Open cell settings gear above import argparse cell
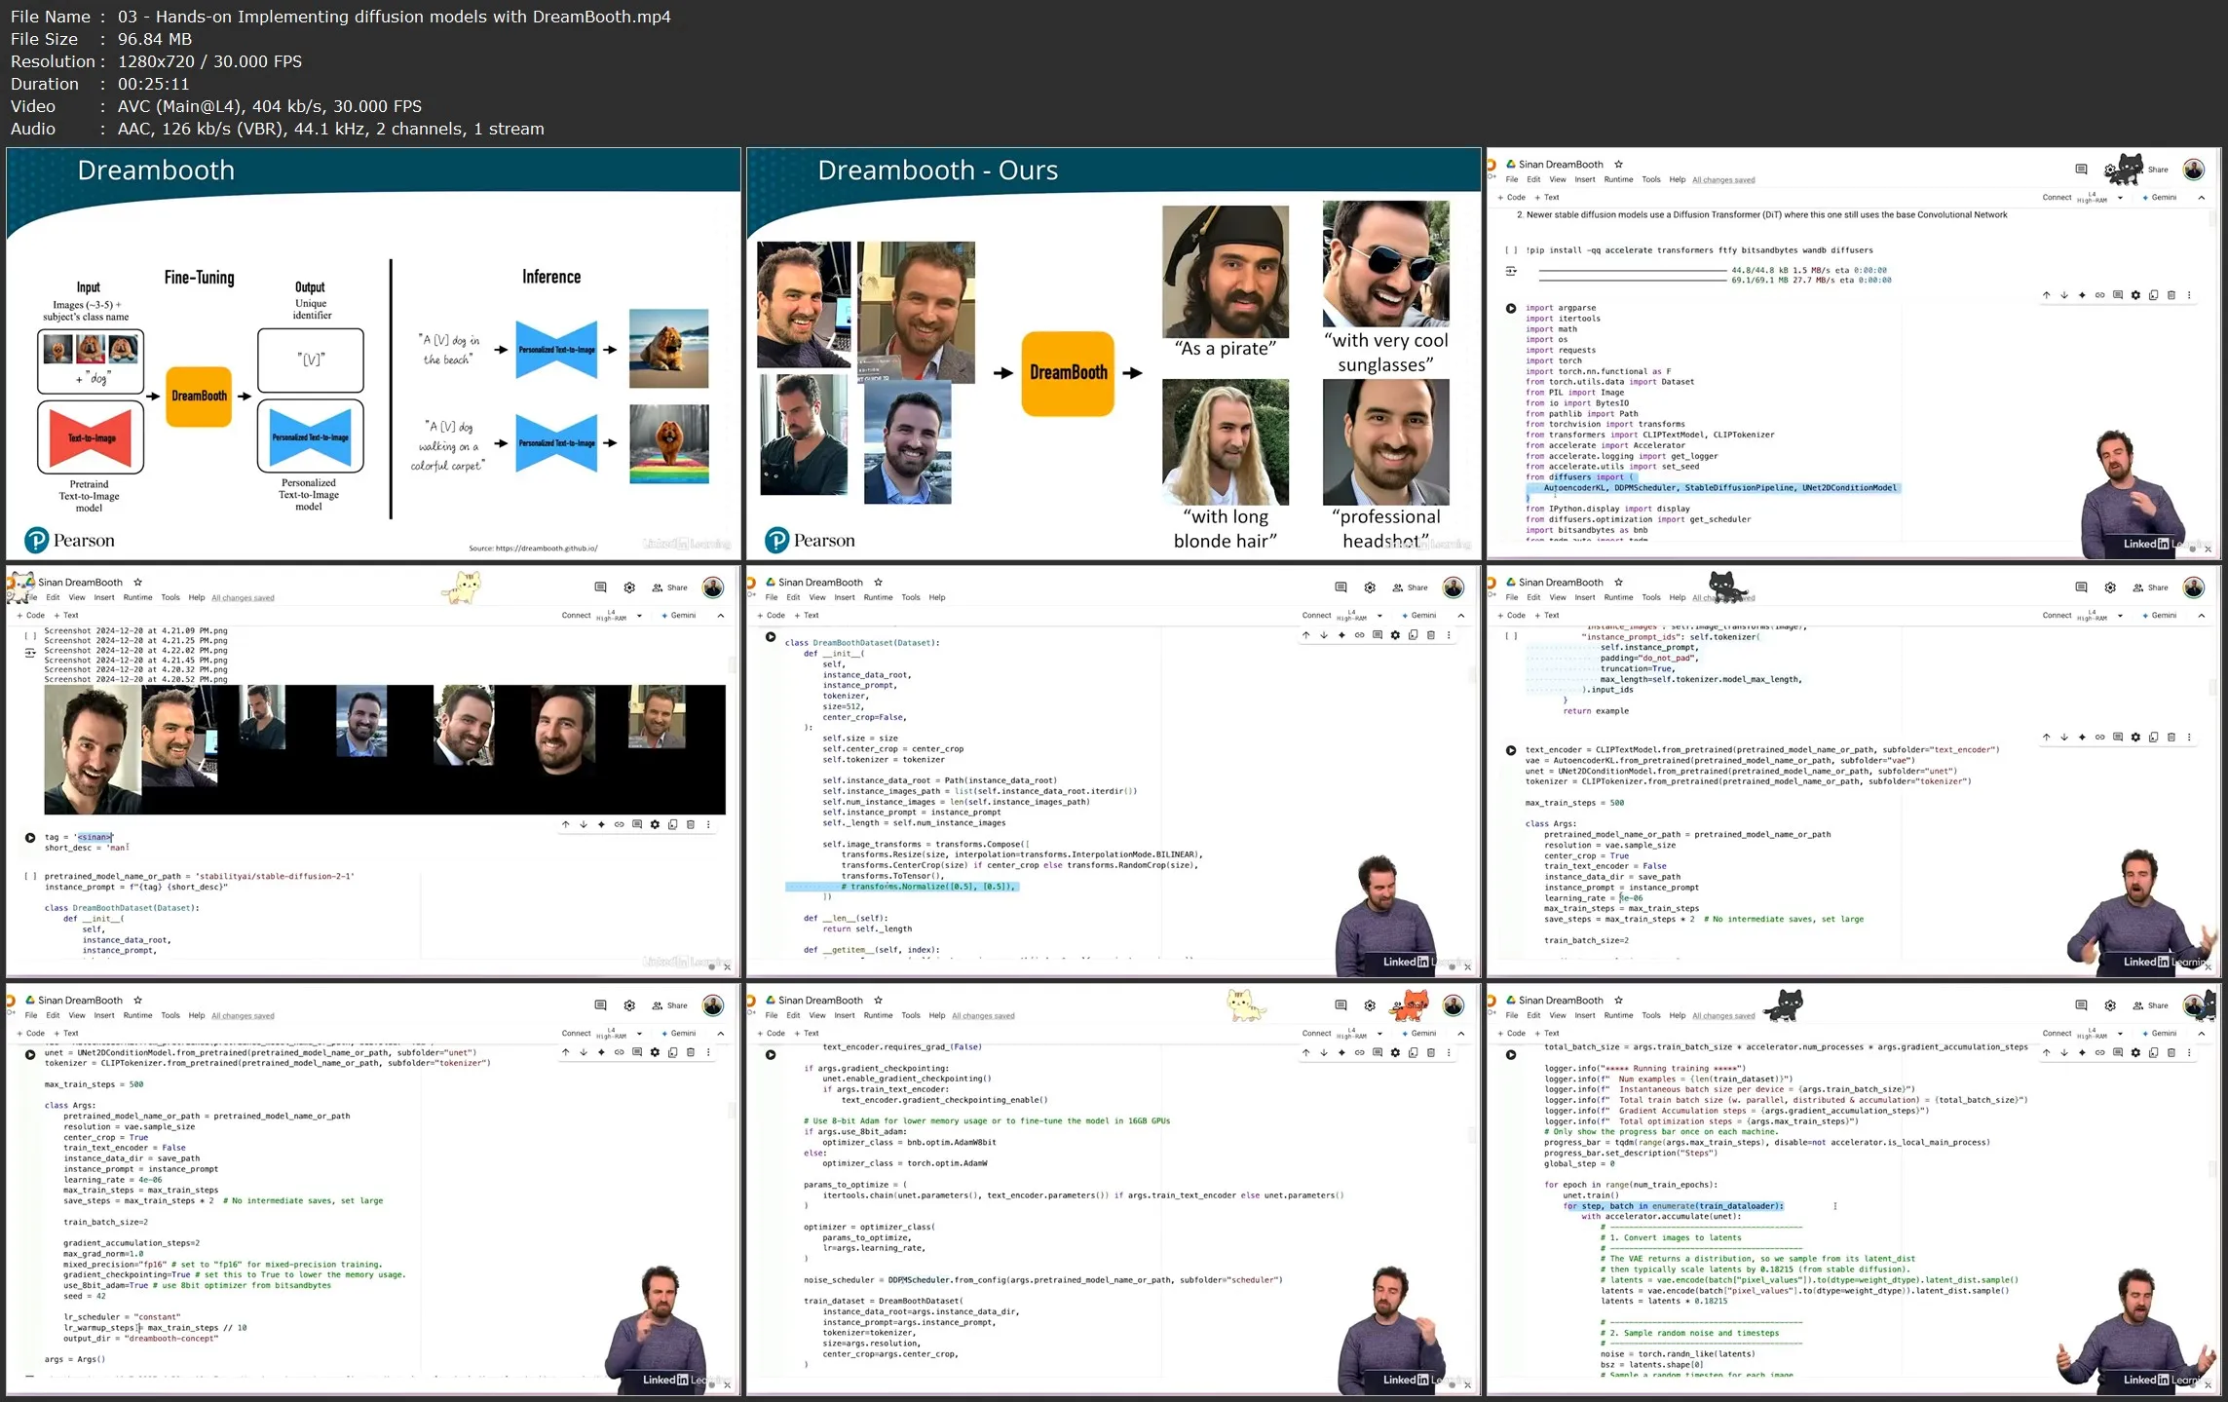 click(x=2135, y=295)
